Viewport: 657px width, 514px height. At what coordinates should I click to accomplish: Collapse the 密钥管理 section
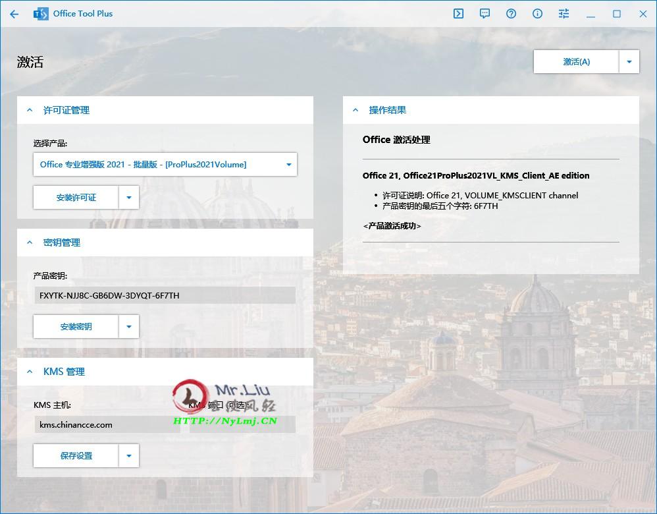pos(30,242)
